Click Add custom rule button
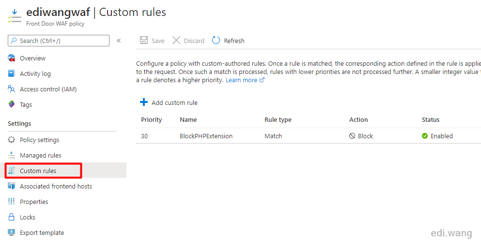Screen dimensions: 481x247 169,102
